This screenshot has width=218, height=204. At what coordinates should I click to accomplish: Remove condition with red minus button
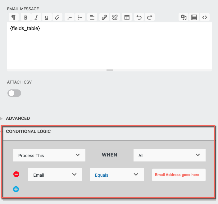tap(16, 175)
